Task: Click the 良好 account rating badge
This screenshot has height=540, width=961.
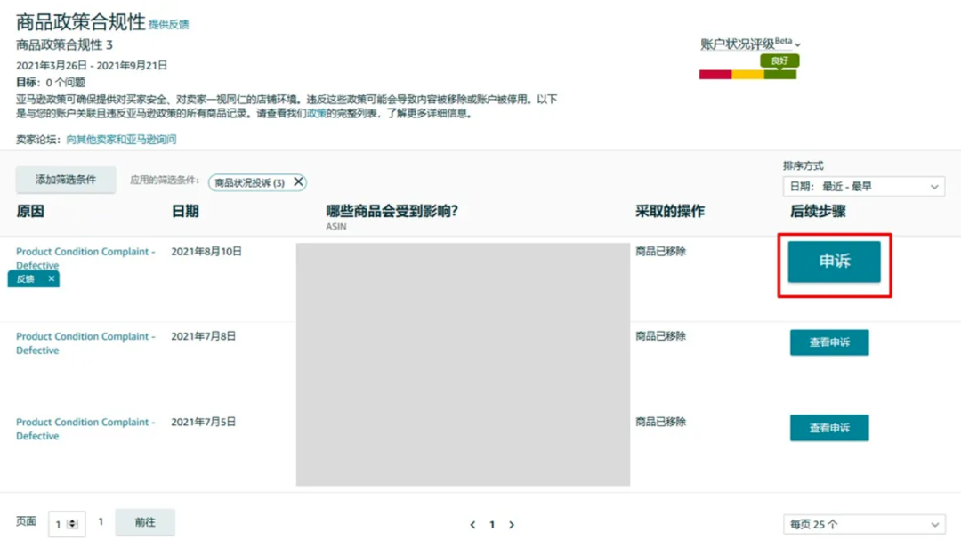Action: [x=779, y=60]
